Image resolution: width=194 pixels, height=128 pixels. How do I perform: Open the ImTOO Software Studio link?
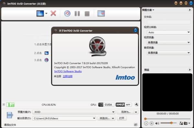tap(68, 71)
